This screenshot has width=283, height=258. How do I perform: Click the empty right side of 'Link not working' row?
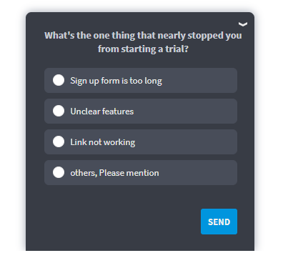point(187,142)
